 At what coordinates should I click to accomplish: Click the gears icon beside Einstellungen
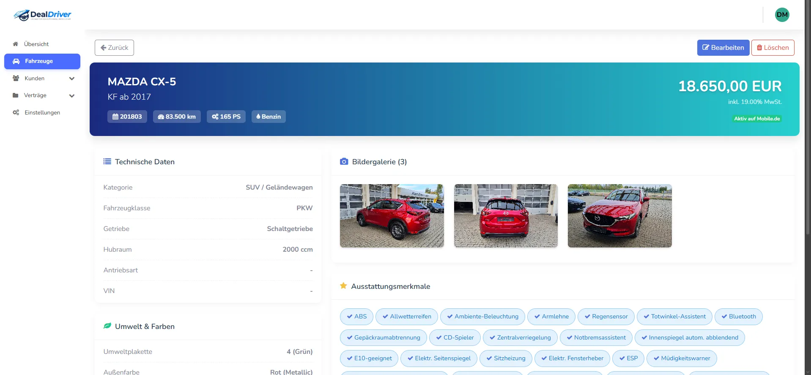click(x=16, y=112)
